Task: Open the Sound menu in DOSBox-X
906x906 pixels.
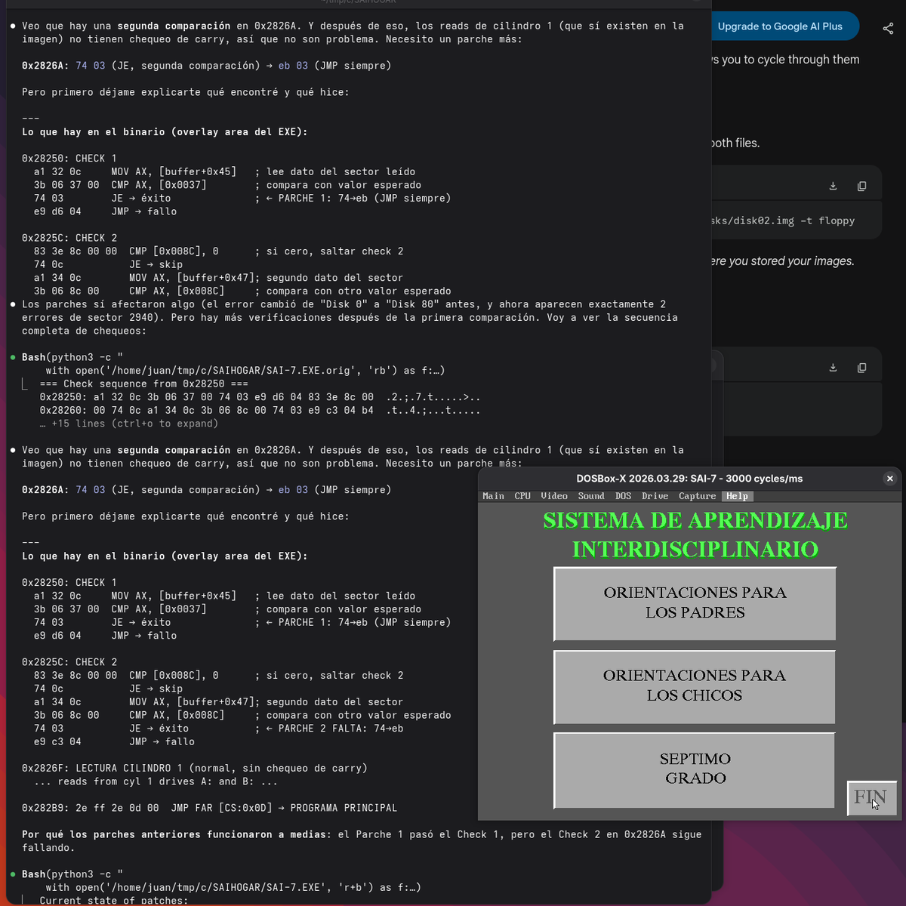Action: (591, 496)
